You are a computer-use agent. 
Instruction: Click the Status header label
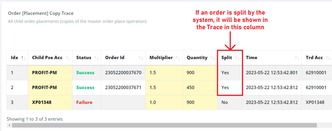pos(84,58)
